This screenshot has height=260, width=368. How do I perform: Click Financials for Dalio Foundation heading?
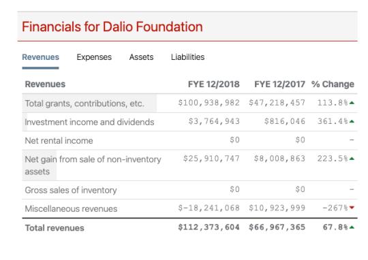point(112,27)
